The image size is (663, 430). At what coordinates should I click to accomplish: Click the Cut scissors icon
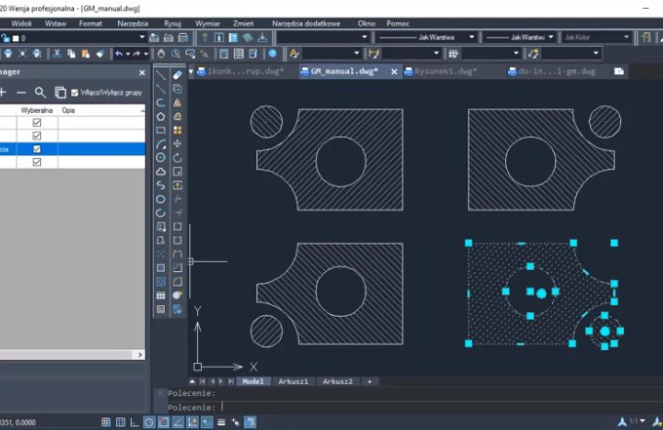pos(57,54)
